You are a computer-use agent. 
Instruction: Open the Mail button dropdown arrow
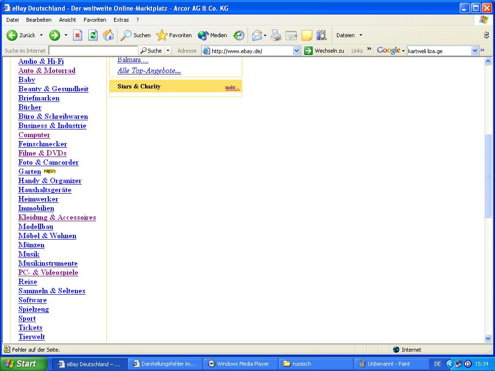(265, 35)
